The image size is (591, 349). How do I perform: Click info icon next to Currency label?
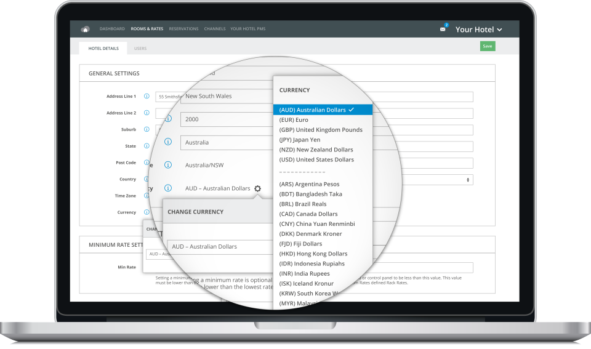[x=147, y=212]
